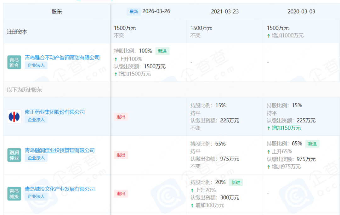The height and width of the screenshot is (215, 340).
Task: Select the 2021-03-23 date column header
Action: pos(225,11)
